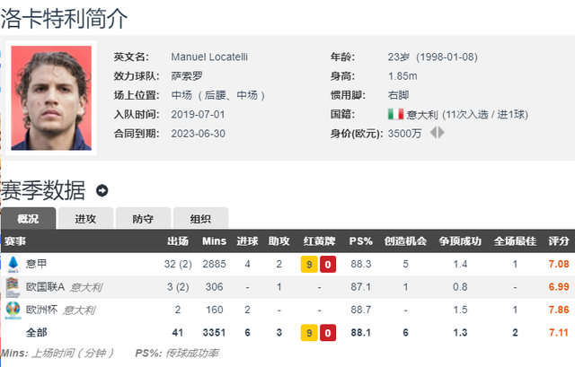Click the yellow card badge in 全部 row

308,333
